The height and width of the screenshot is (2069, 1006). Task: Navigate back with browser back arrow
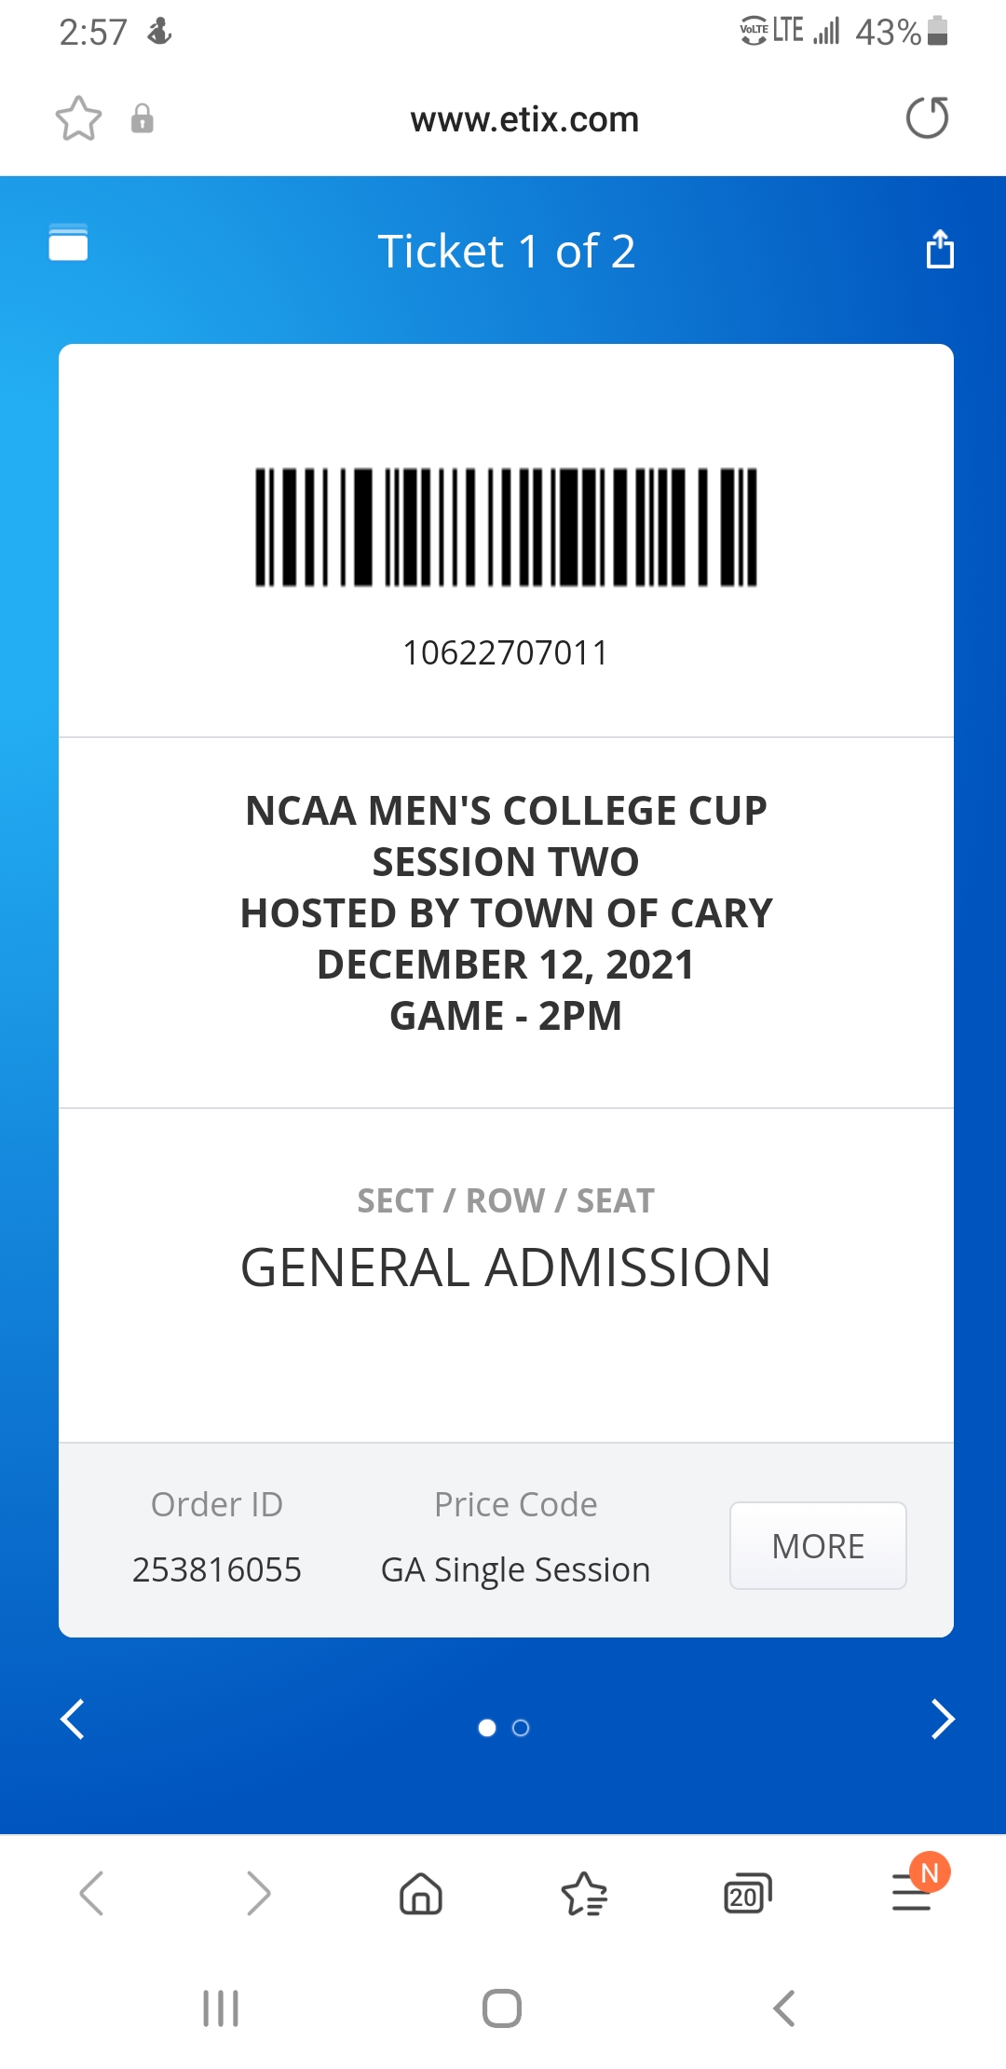pyautogui.click(x=91, y=1894)
